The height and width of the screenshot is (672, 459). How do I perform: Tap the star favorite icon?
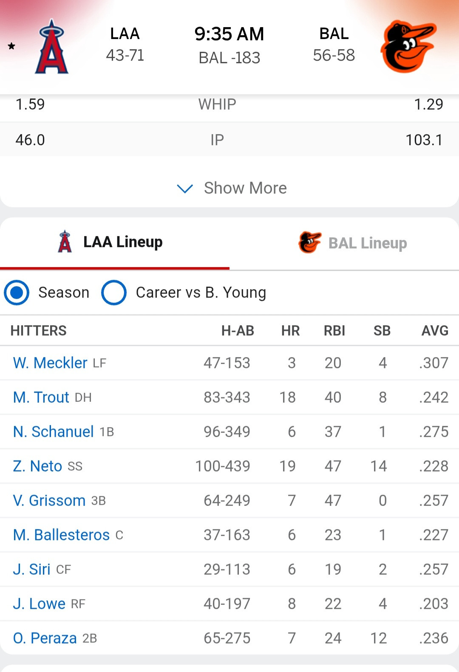pos(11,46)
